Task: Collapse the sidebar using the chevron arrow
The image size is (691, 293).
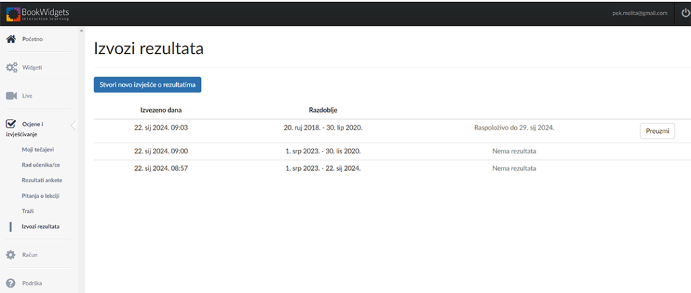Action: [x=73, y=125]
